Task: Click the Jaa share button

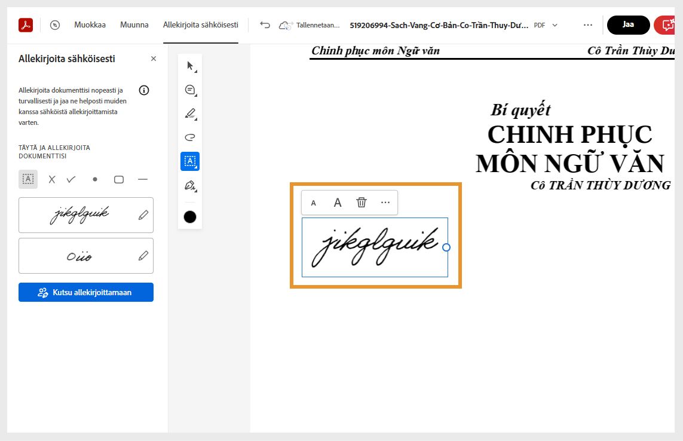Action: pos(628,25)
